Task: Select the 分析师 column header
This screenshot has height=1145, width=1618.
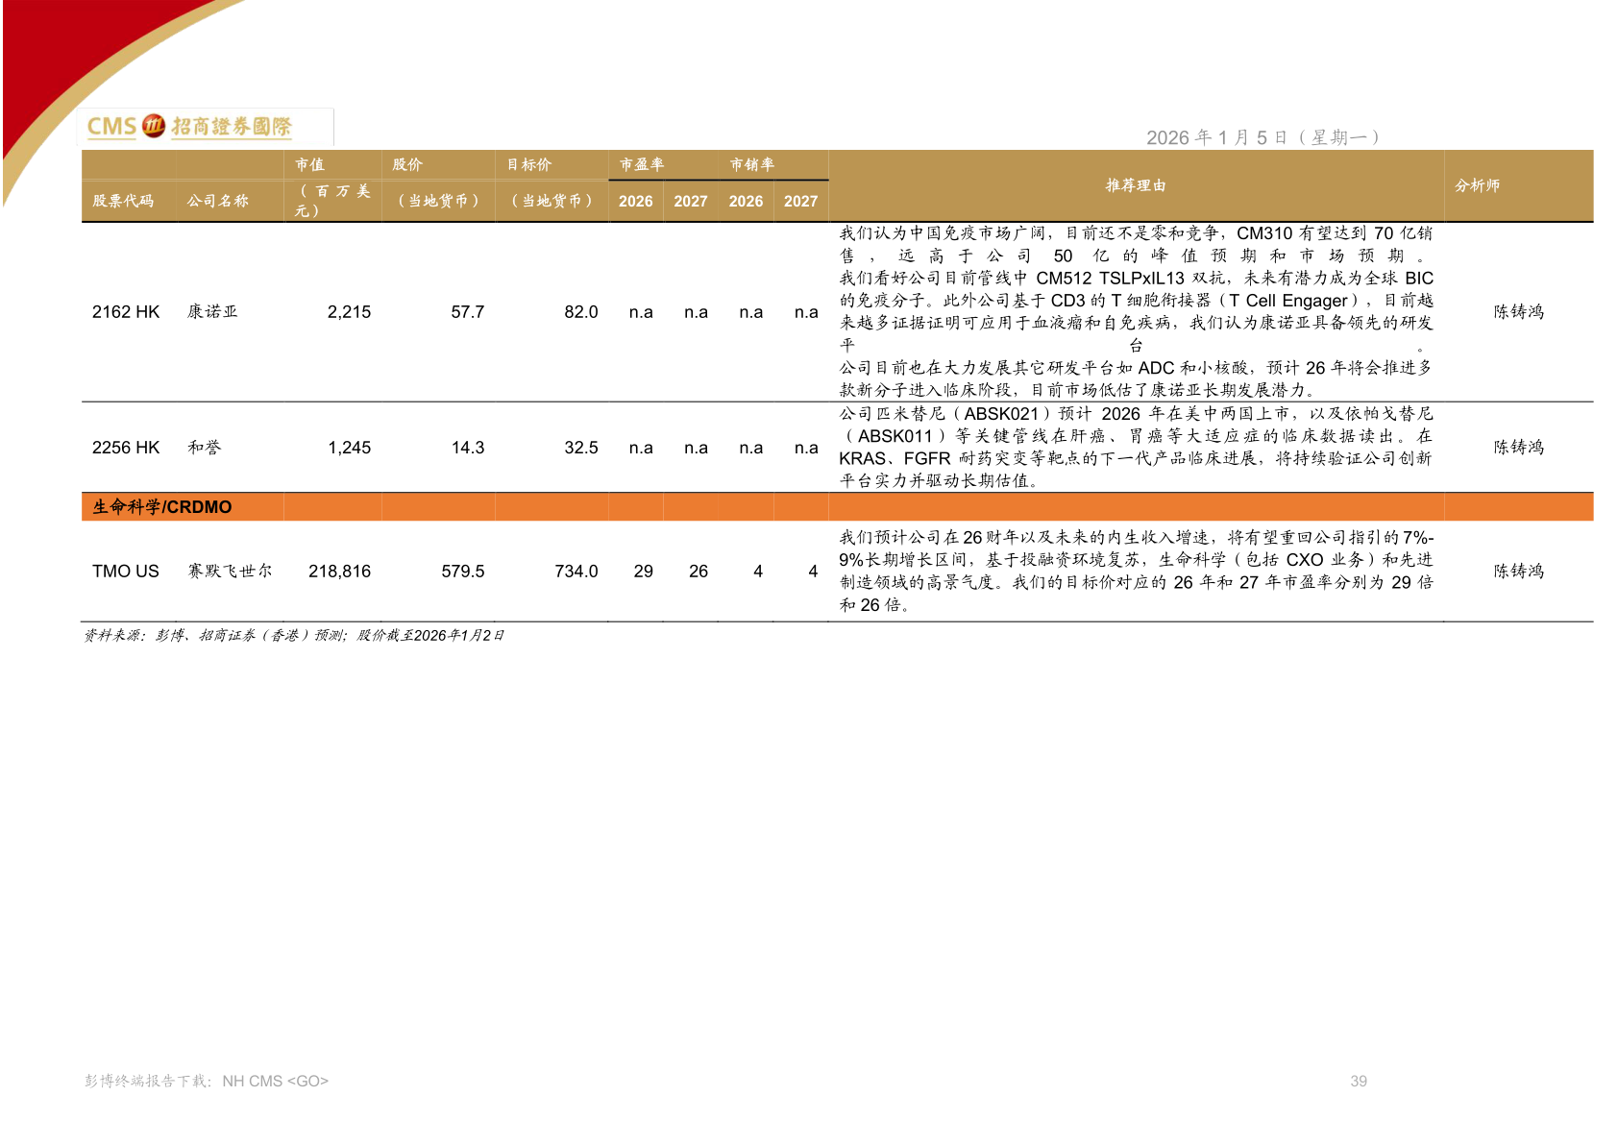Action: pos(1477,185)
